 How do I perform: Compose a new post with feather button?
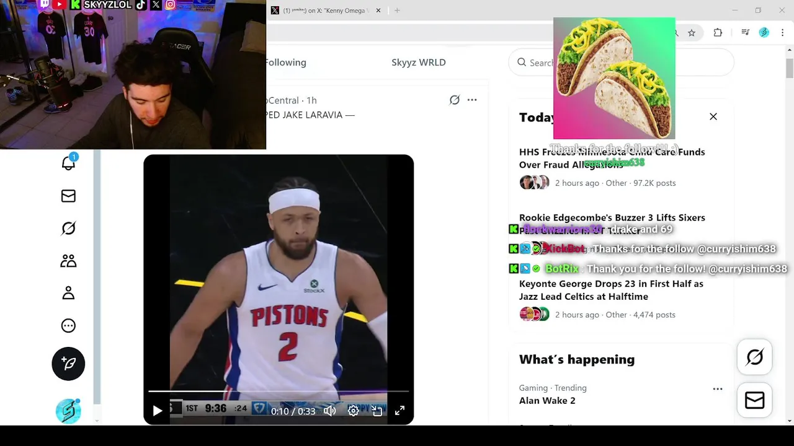[68, 364]
